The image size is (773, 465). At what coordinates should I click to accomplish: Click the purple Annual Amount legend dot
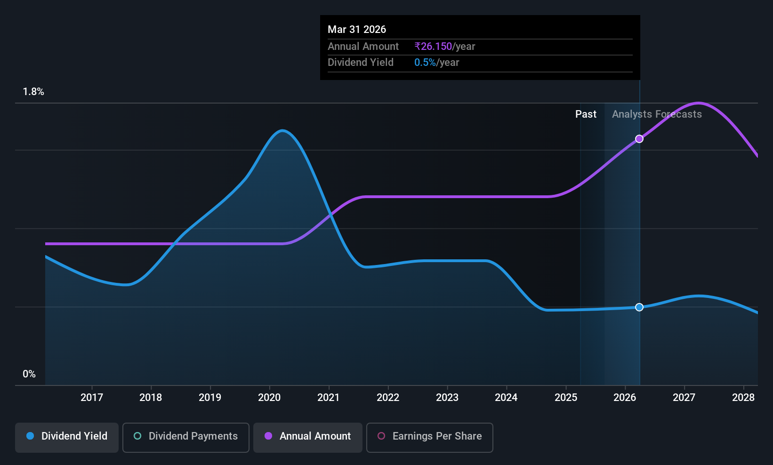point(268,436)
